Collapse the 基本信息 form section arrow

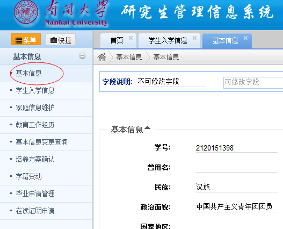coord(147,127)
